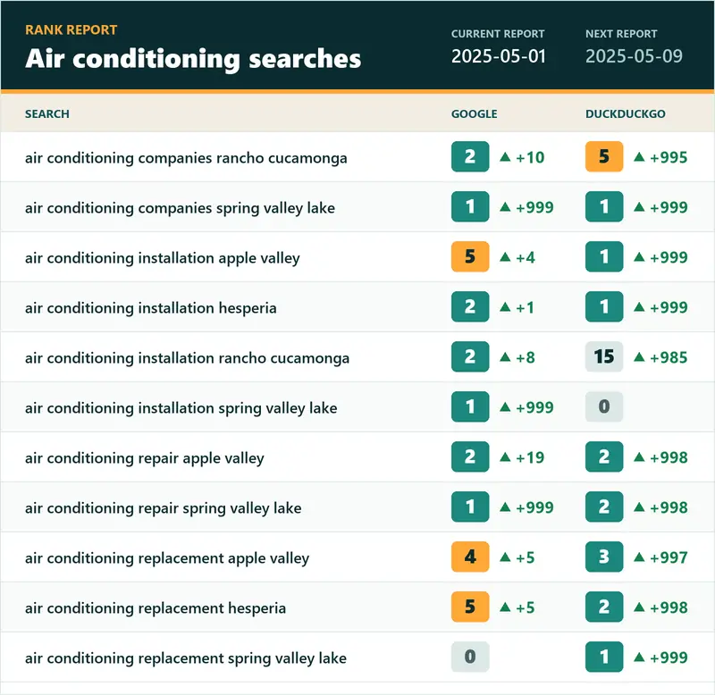Viewport: 715px width, 695px height.
Task: Click Google rank badge 2 for installation hesperia
Action: 470,306
